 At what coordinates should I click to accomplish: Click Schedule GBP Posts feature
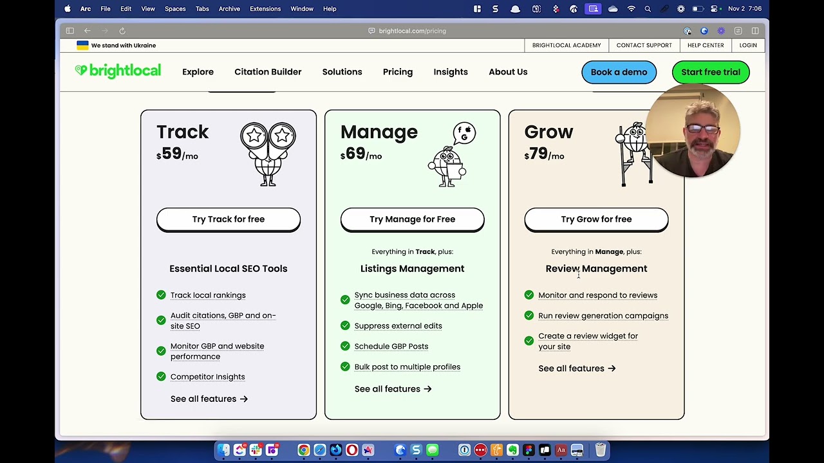[x=391, y=346]
